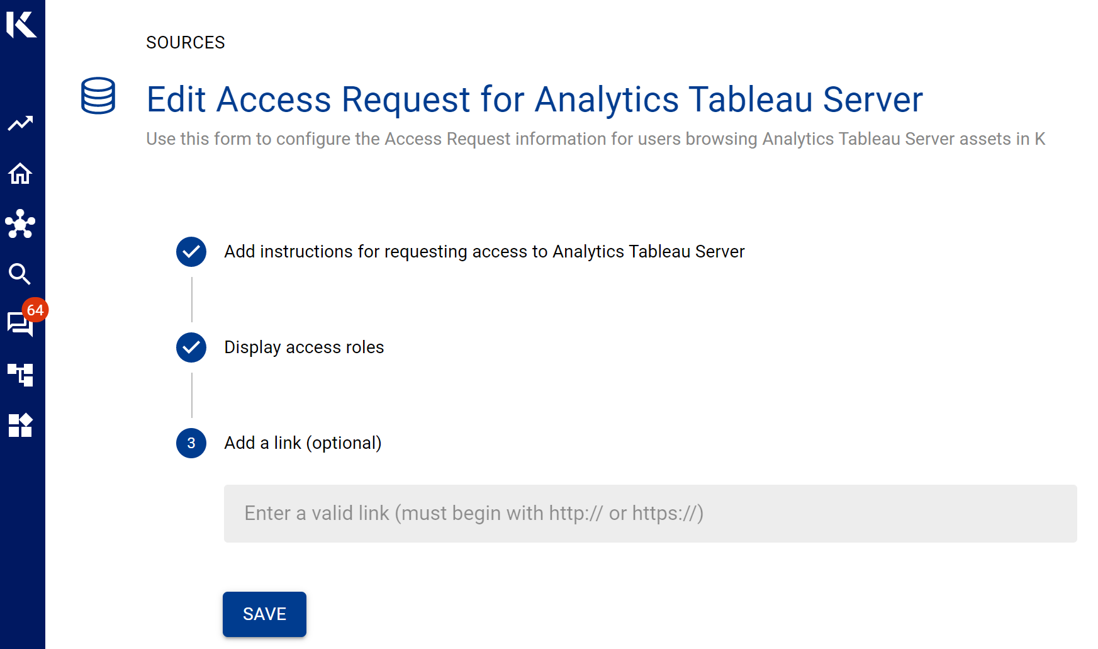Click the Search icon in the sidebar
This screenshot has height=649, width=1098.
click(x=20, y=275)
